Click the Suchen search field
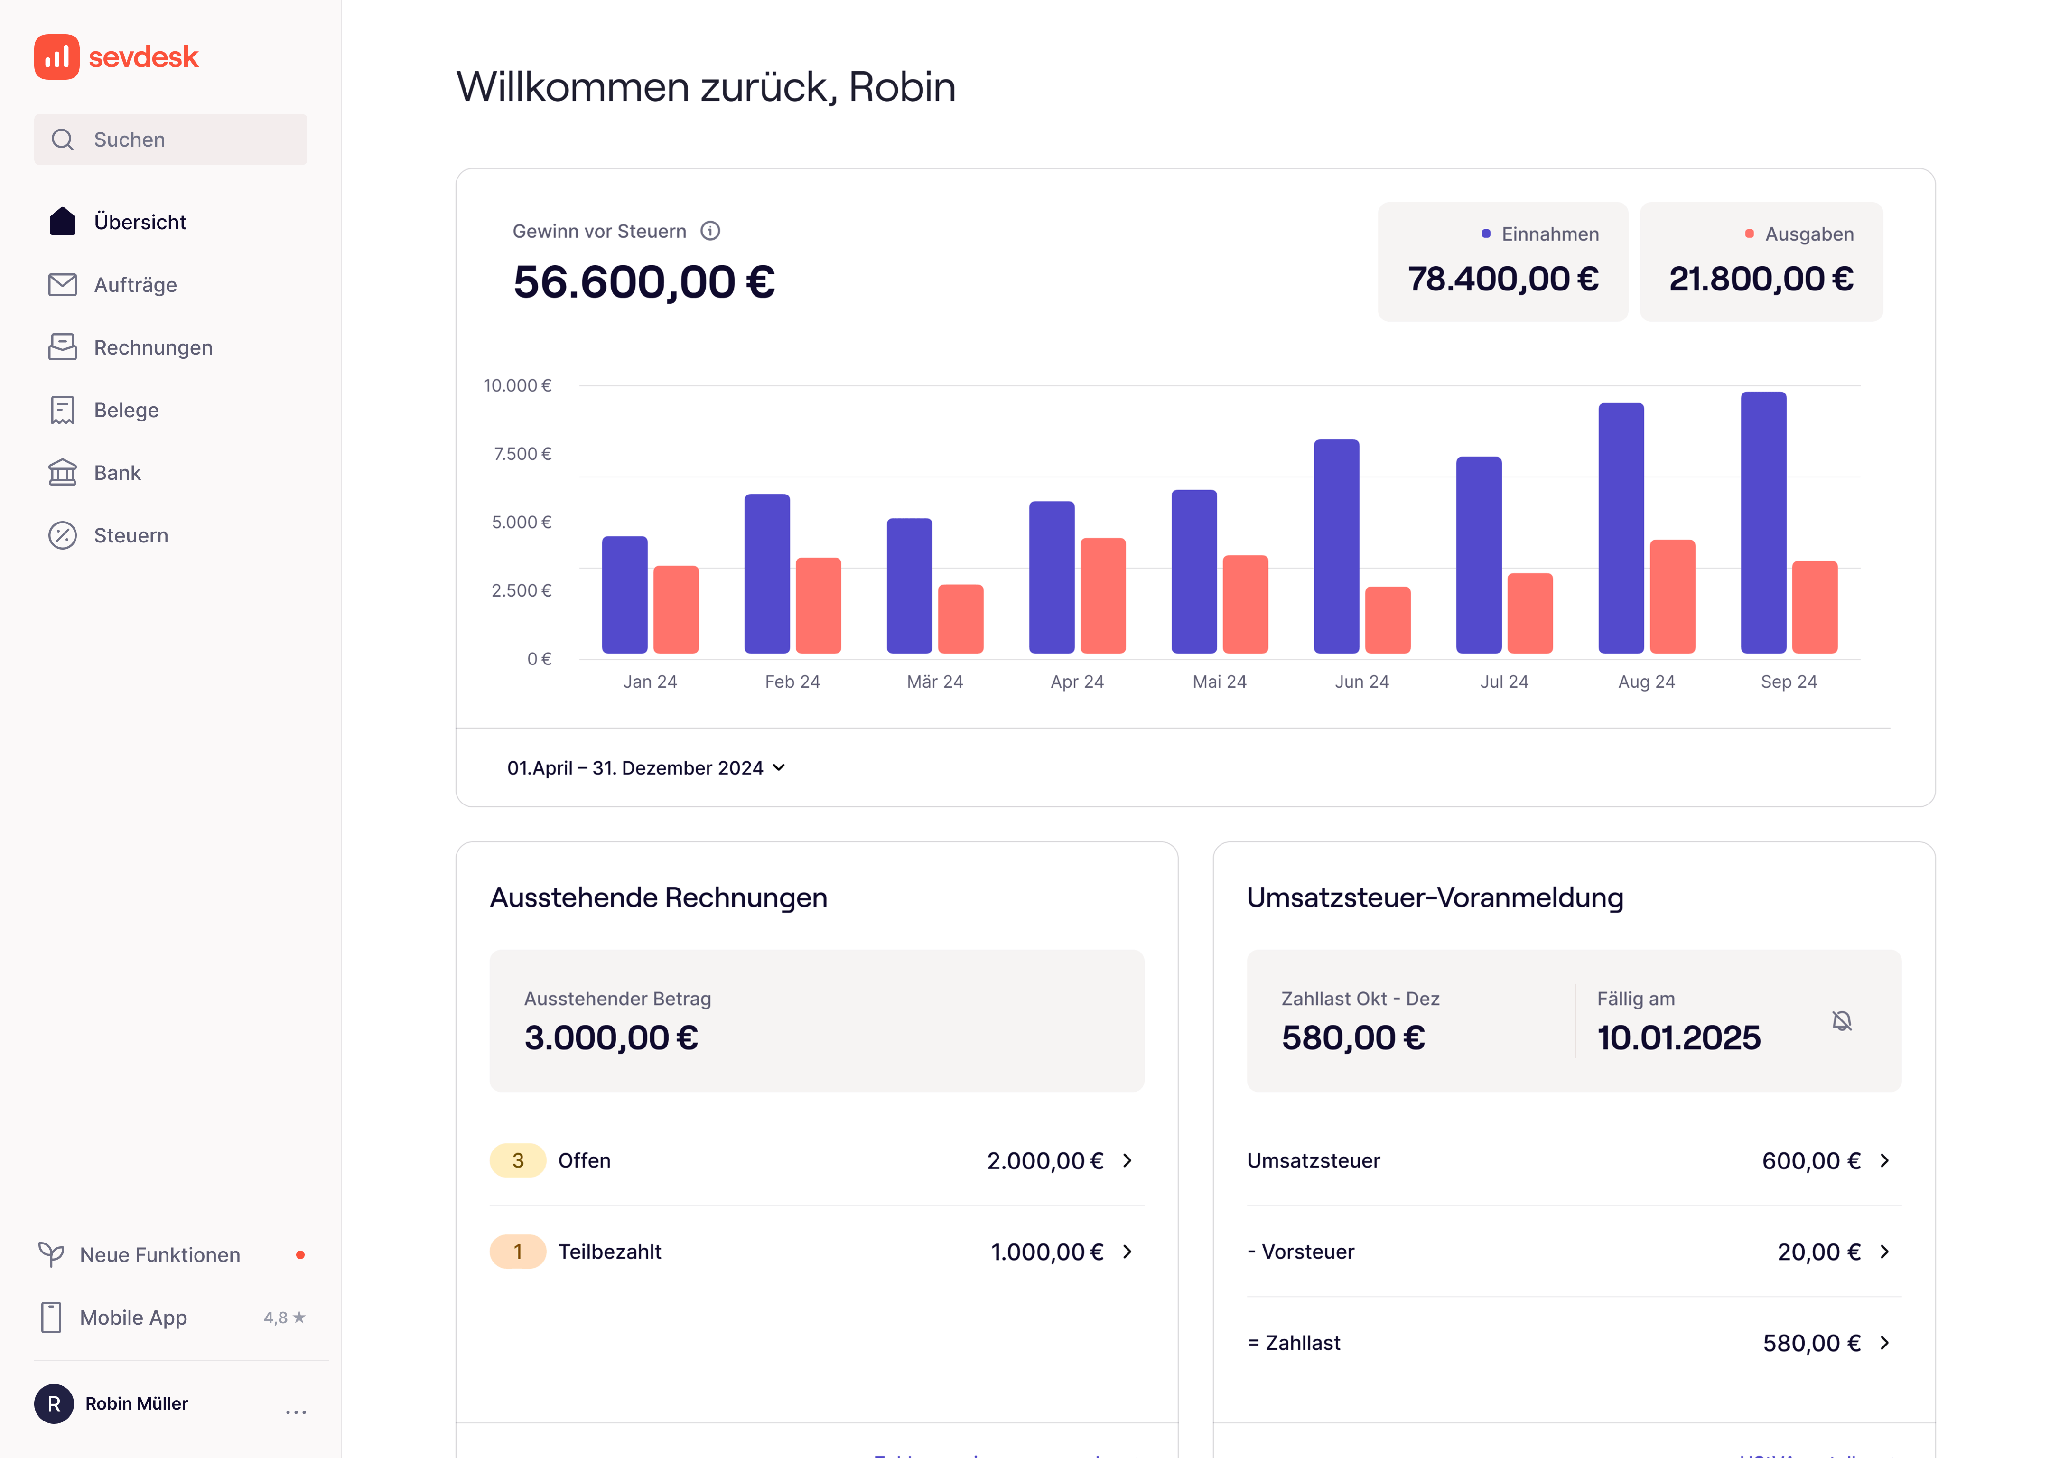This screenshot has width=2050, height=1458. click(x=170, y=139)
